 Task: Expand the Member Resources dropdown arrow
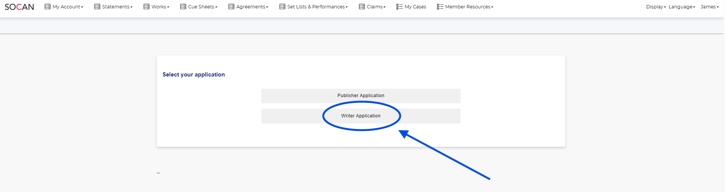(492, 7)
